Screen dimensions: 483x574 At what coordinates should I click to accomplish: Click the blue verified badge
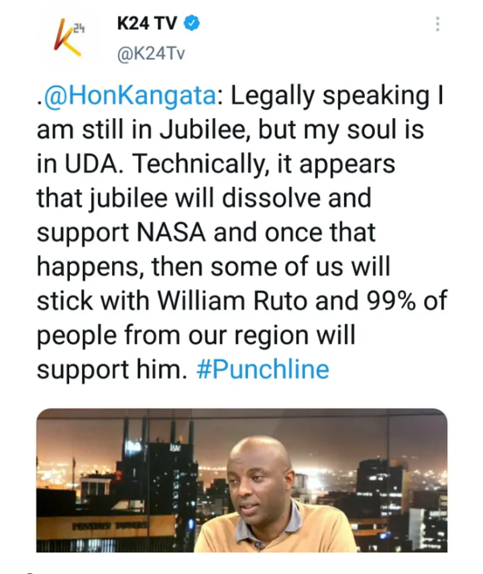pos(191,23)
